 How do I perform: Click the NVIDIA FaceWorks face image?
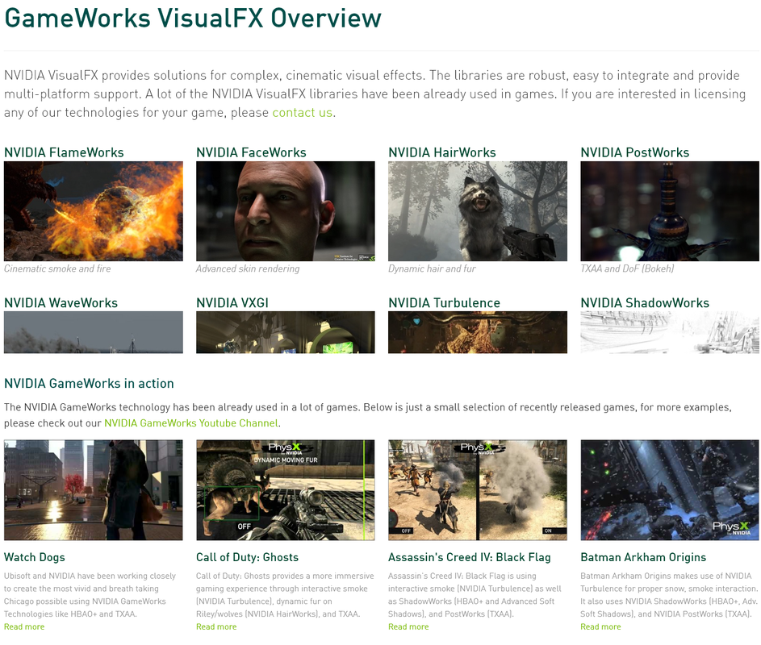[286, 210]
